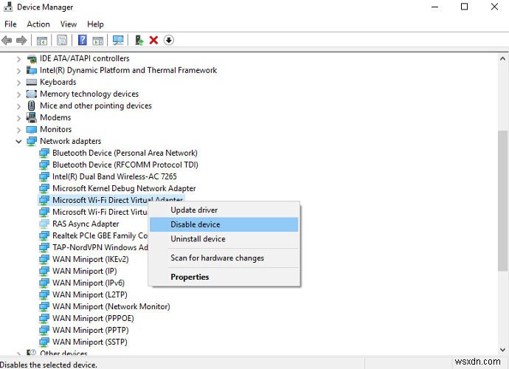This screenshot has height=369, width=509.
Task: Select WAN Miniport (IPv6) entry
Action: [89, 283]
